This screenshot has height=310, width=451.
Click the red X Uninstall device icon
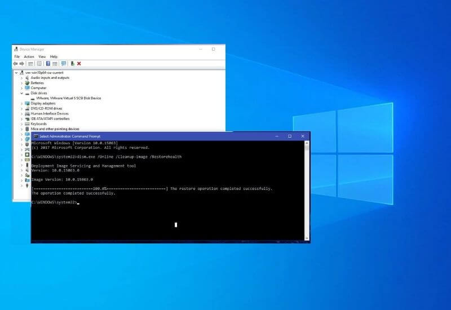click(79, 64)
